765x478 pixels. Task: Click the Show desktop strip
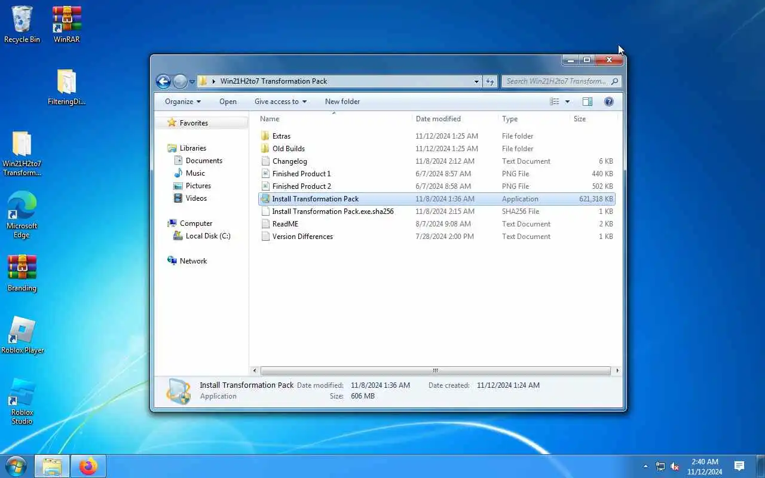pos(761,466)
